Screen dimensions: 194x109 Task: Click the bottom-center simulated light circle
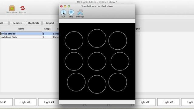pos(97,84)
